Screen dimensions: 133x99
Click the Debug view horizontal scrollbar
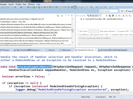(16, 45)
